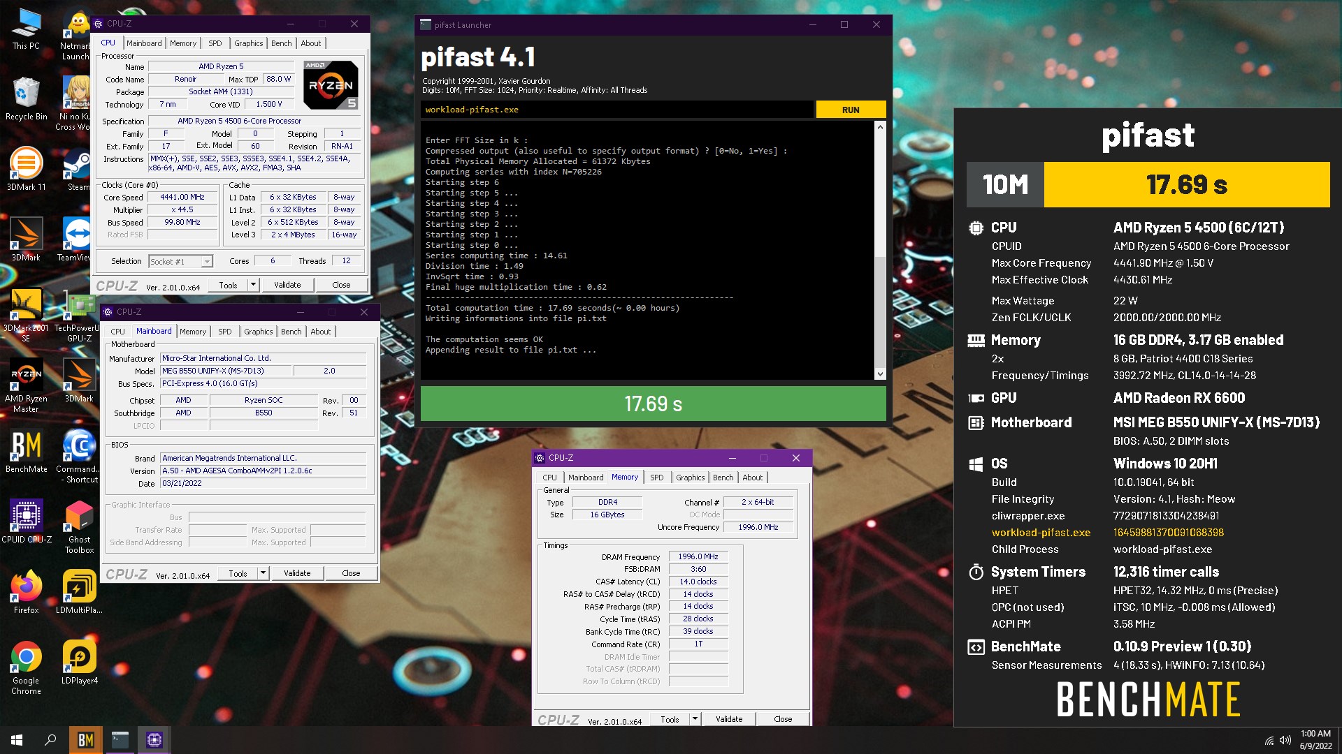Screen dimensions: 1342x754
Task: Click the DRAM Frequency 1996.0 MHz value
Action: [x=698, y=556]
